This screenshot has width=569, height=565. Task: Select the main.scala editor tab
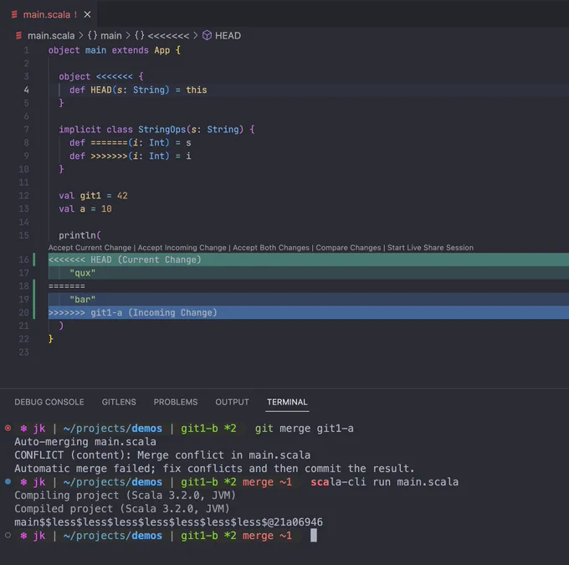(x=49, y=13)
